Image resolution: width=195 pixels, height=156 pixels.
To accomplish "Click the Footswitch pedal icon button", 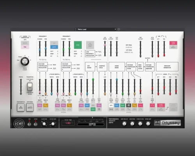I will pyautogui.click(x=21, y=107).
